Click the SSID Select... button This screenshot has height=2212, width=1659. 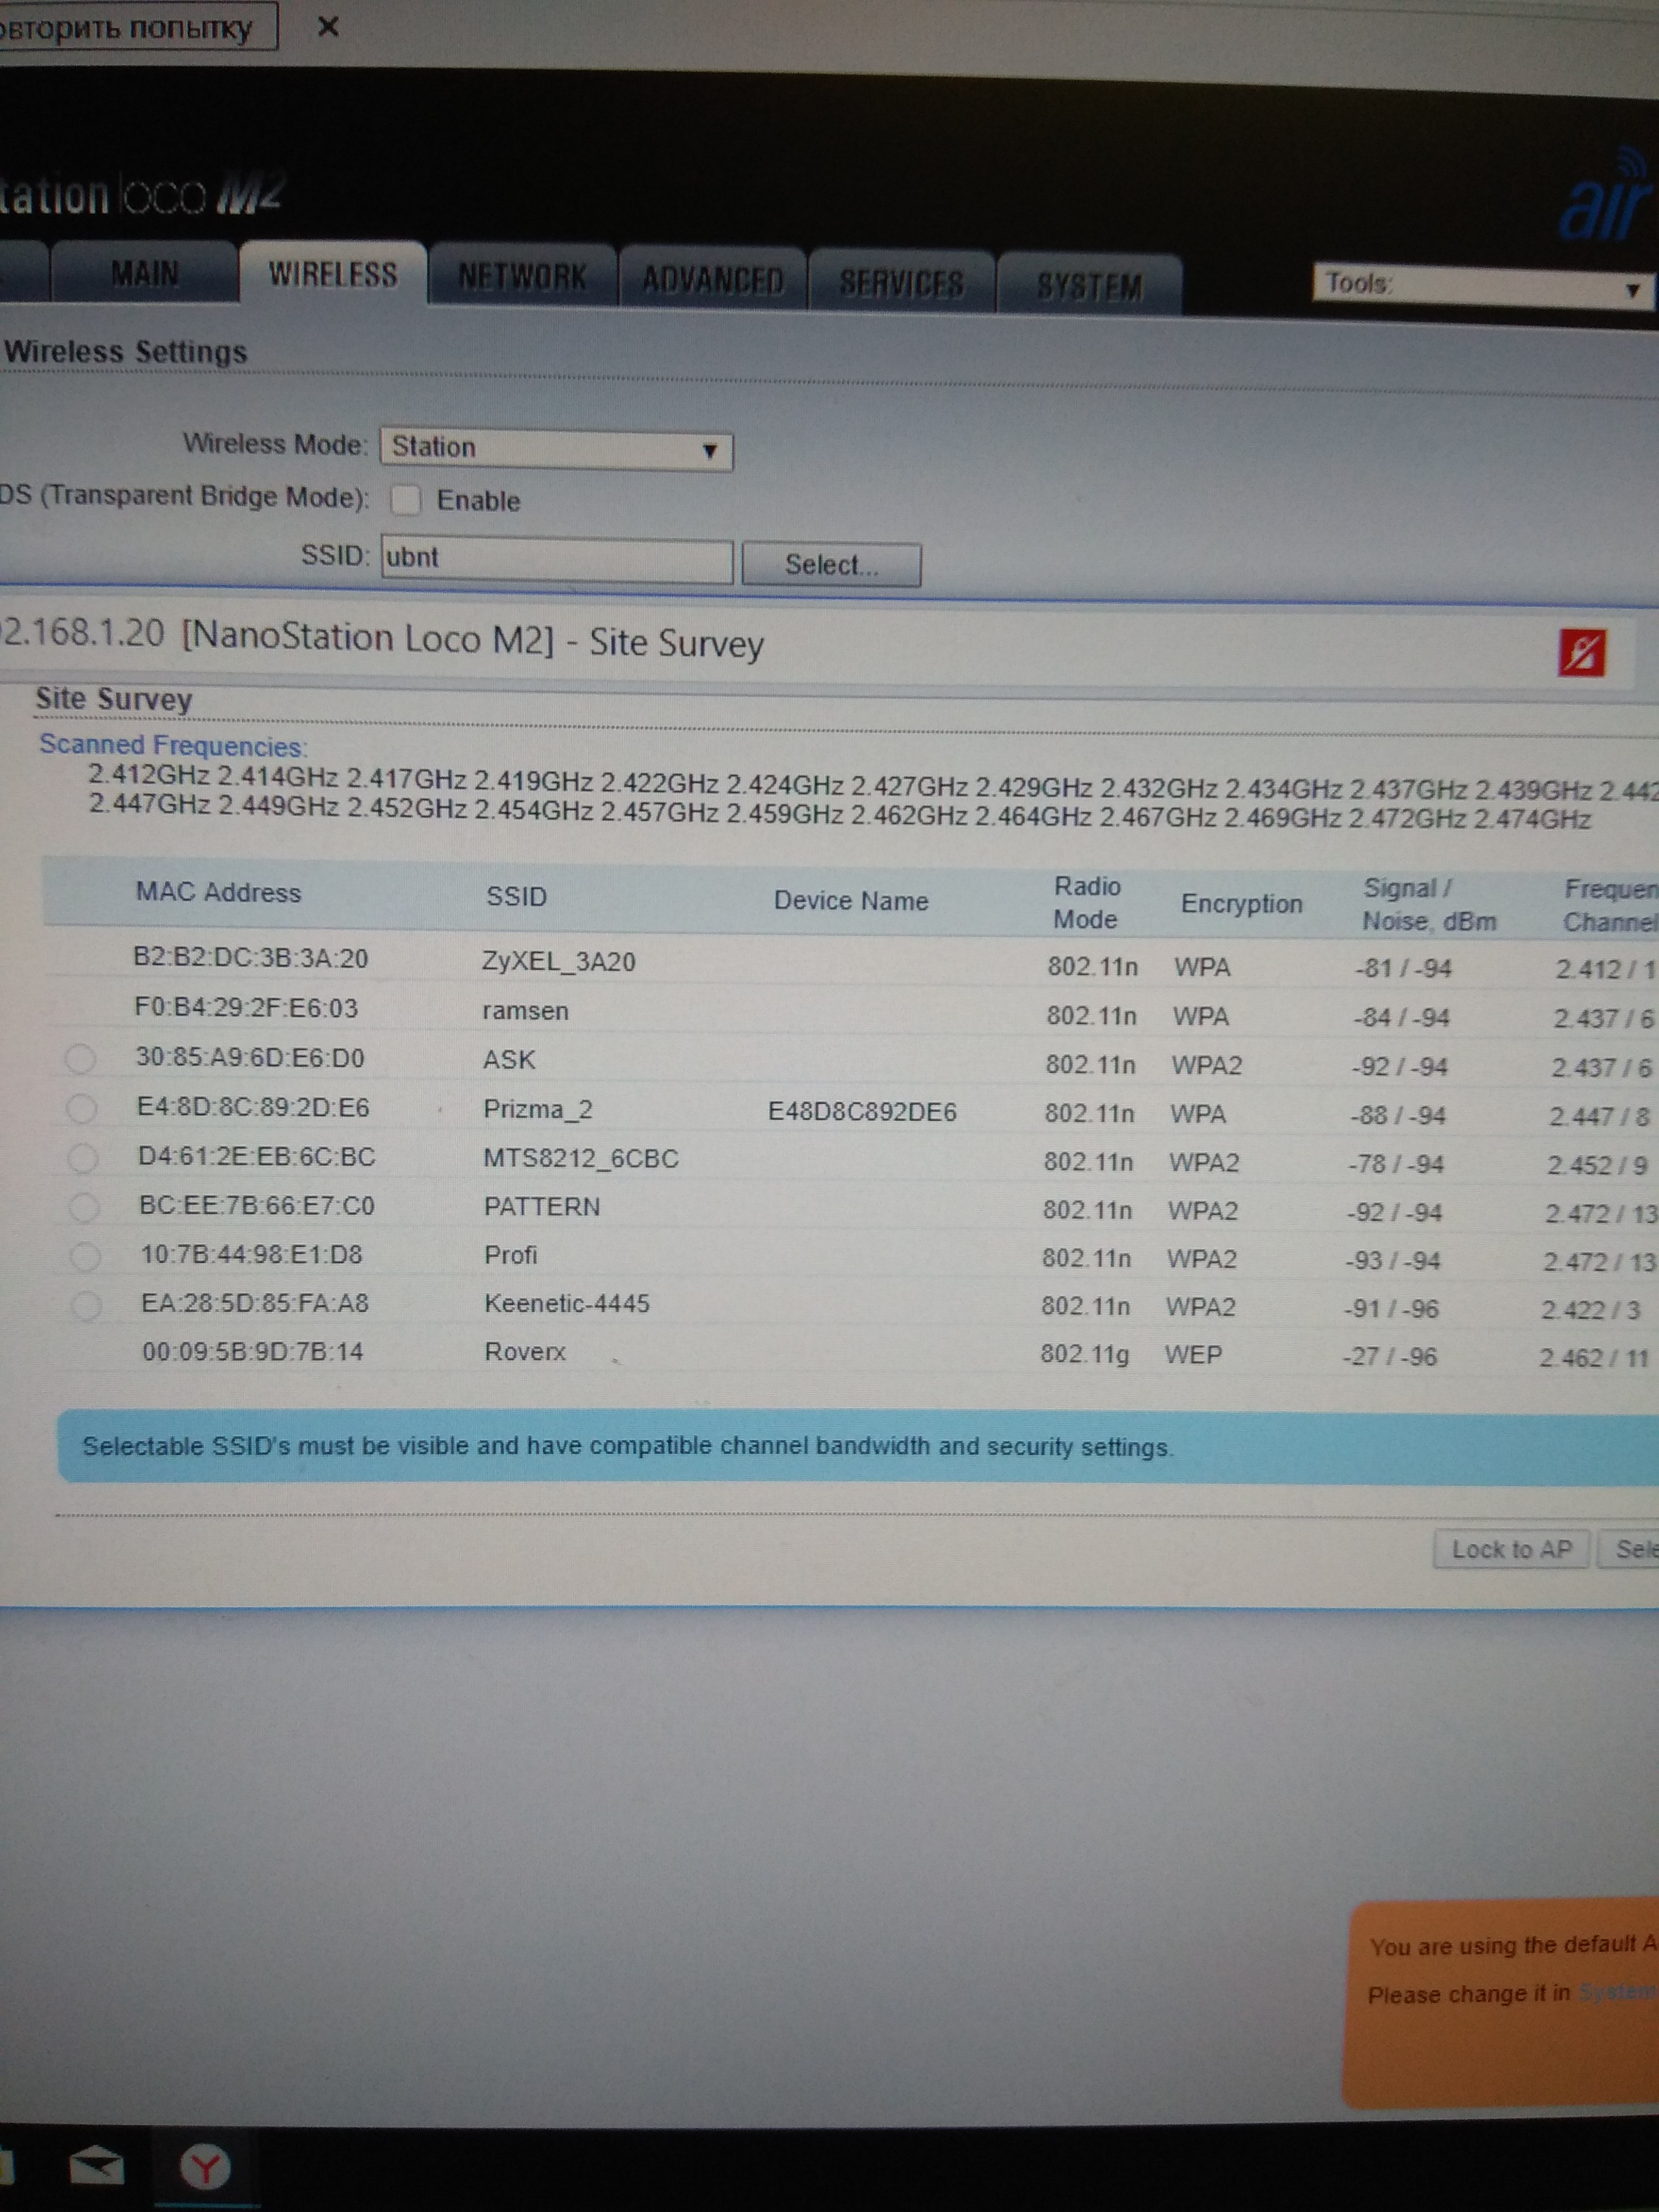pos(831,565)
